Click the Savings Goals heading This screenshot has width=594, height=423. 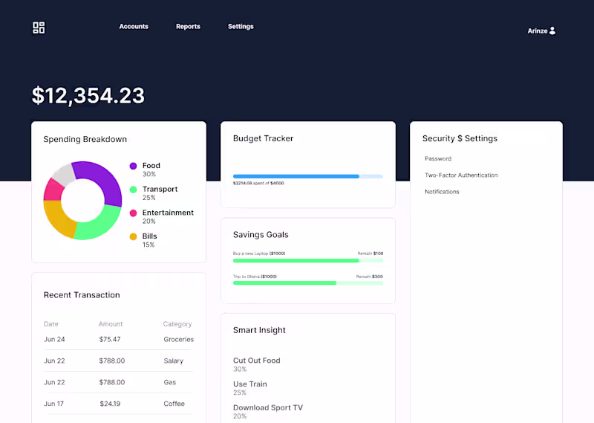pos(261,235)
